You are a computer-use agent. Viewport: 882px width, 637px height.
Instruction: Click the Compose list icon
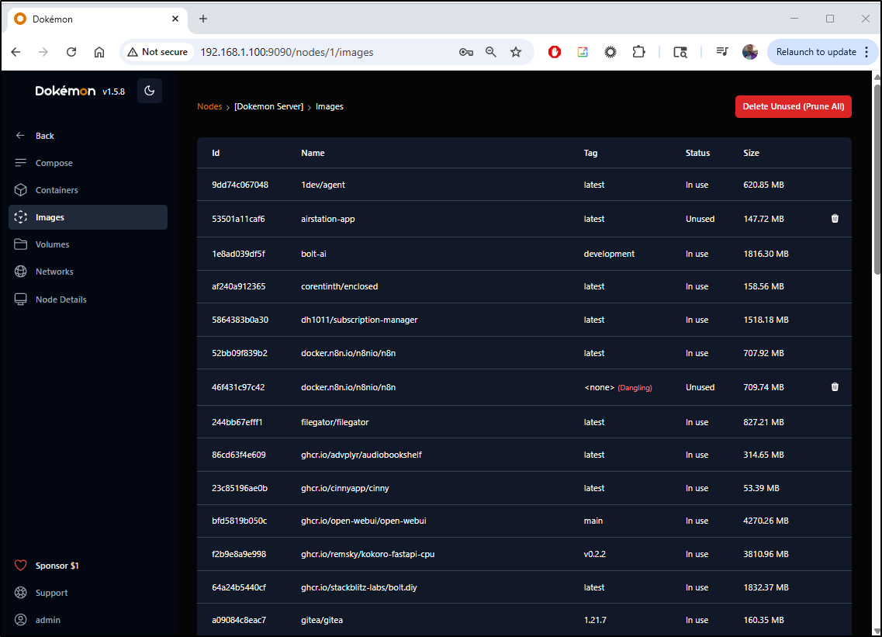pos(21,163)
